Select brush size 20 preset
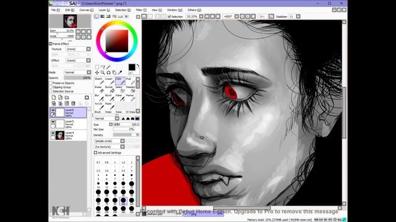 tap(132, 184)
